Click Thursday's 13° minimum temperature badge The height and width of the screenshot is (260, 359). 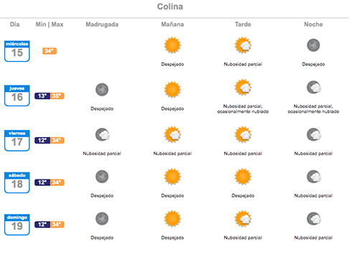pos(42,96)
